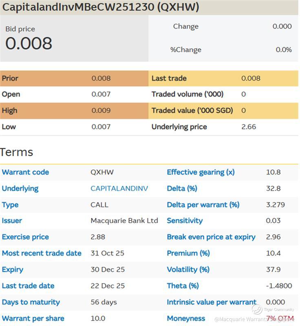
Task: Click the warrant title header QXHW
Action: click(101, 7)
